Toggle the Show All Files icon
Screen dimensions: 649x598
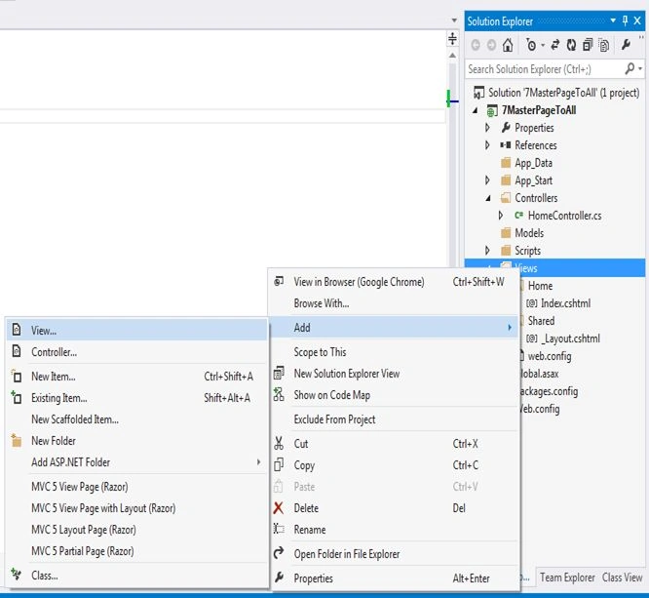604,45
